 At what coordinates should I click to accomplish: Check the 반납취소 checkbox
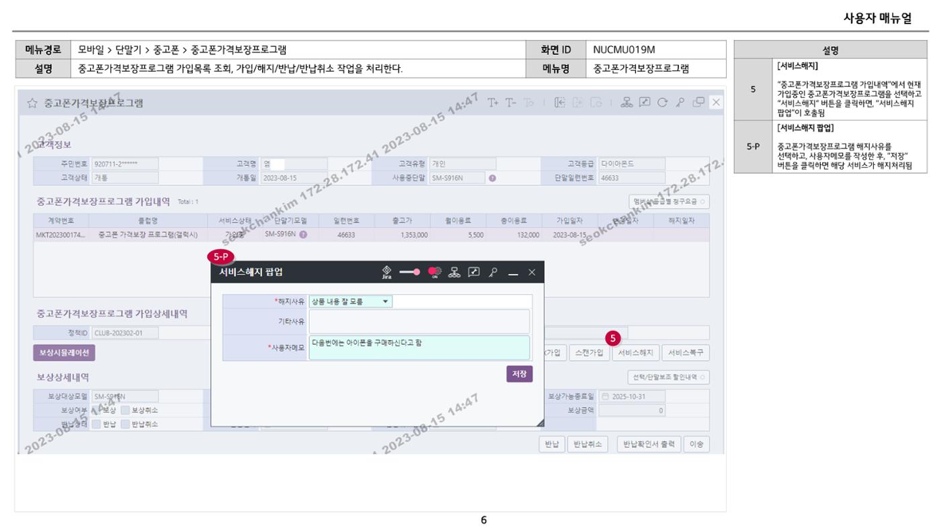125,424
